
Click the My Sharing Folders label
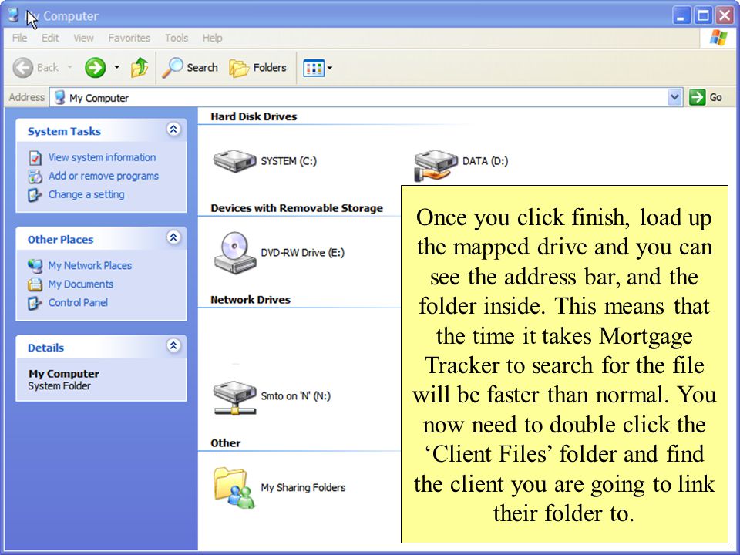[303, 487]
